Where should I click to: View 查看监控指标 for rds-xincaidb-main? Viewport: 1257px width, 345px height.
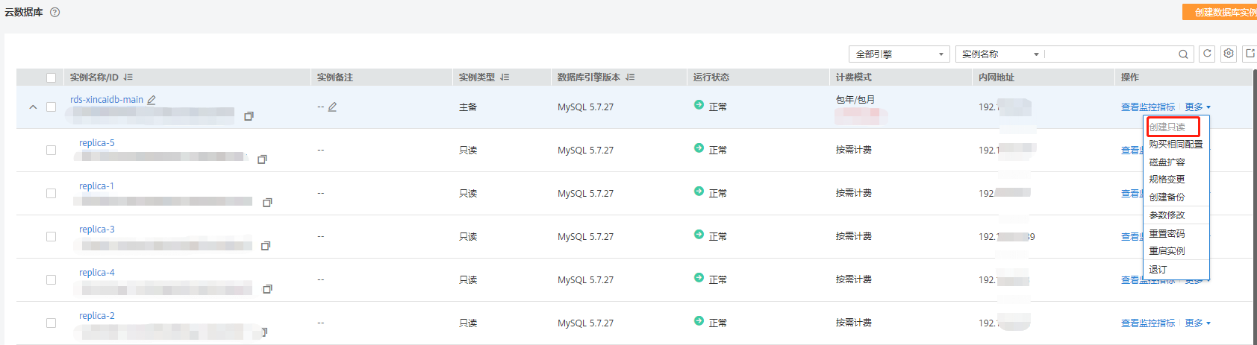click(1148, 107)
